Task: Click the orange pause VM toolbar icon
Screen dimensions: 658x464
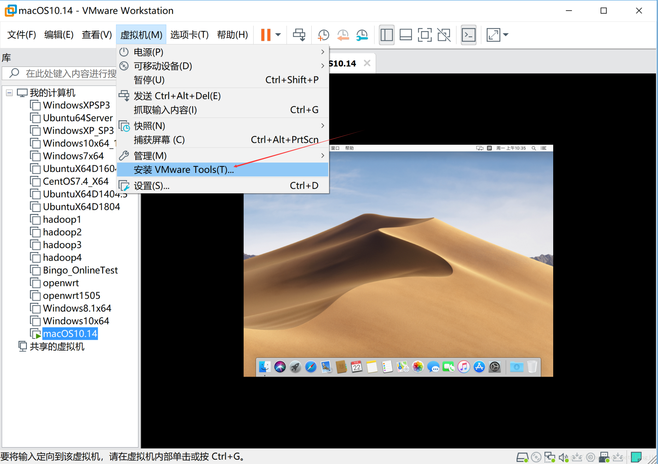Action: [266, 35]
